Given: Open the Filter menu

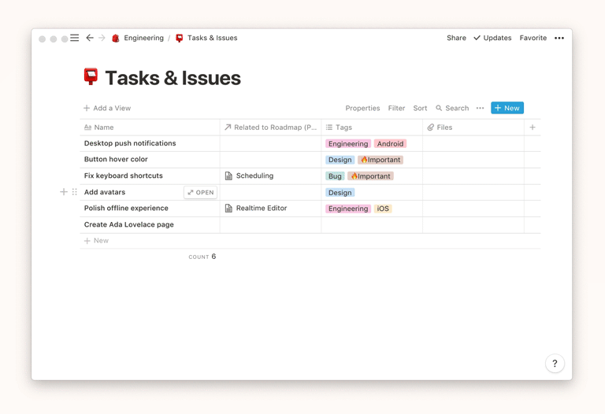Looking at the screenshot, I should [x=396, y=108].
